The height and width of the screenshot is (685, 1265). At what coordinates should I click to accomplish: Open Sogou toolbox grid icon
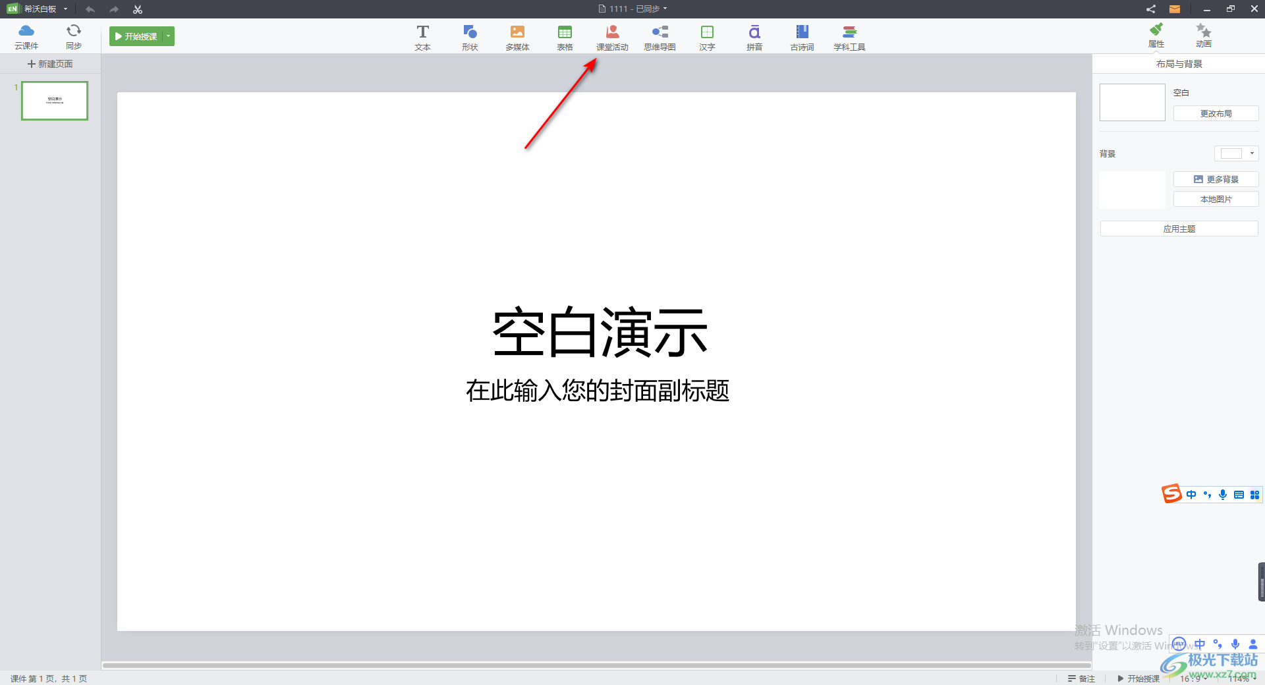1254,495
